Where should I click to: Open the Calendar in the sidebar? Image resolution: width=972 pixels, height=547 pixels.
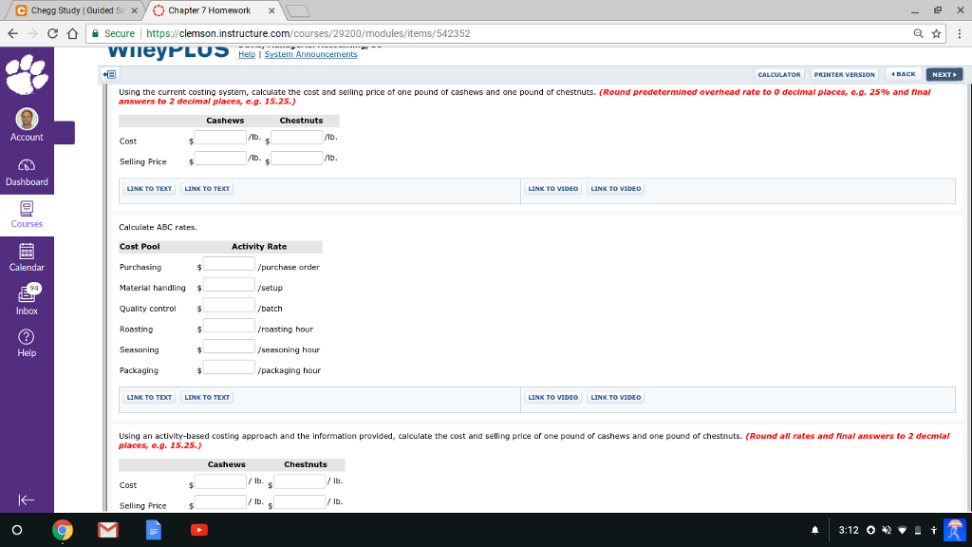click(27, 258)
